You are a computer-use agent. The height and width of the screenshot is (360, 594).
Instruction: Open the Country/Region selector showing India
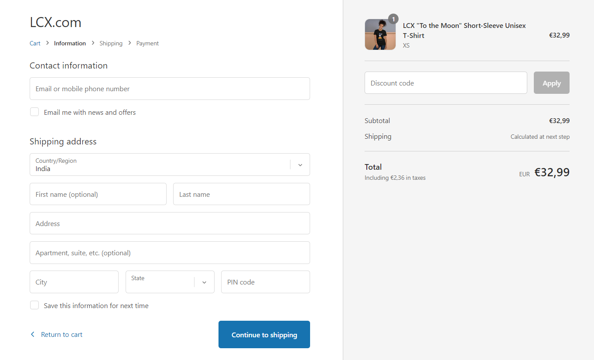click(x=161, y=165)
